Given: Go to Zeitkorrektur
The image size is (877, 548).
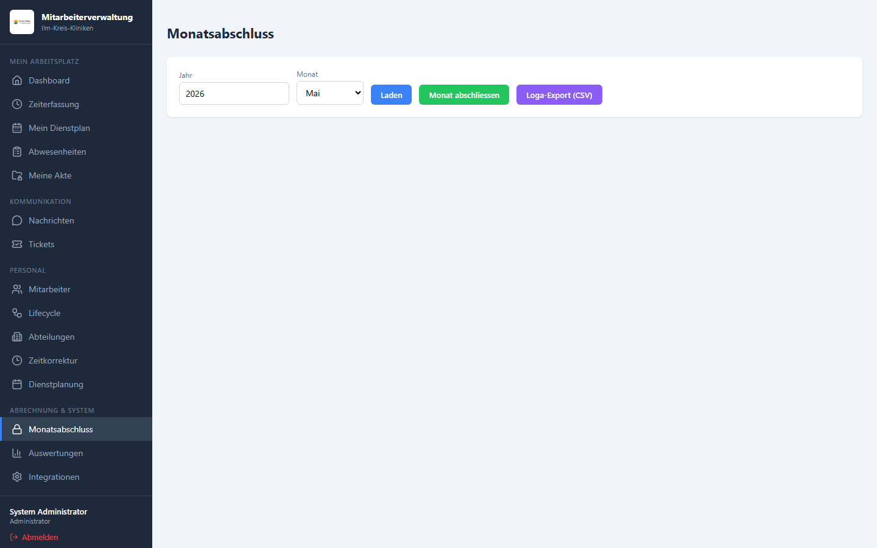Looking at the screenshot, I should click(x=76, y=360).
